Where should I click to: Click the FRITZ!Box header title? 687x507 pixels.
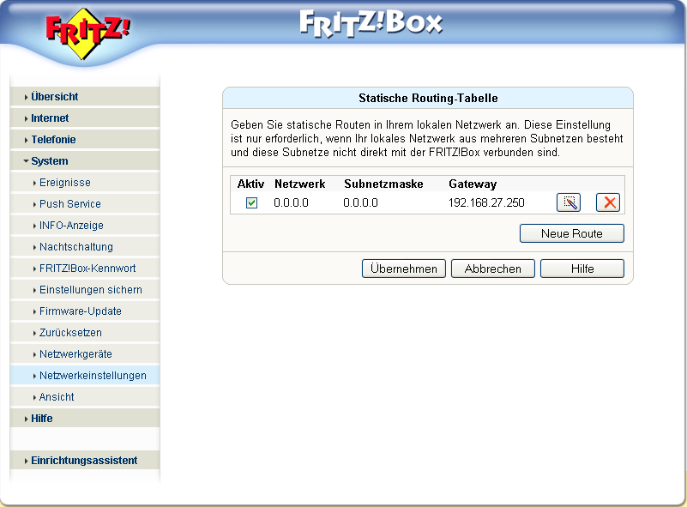pos(371,24)
